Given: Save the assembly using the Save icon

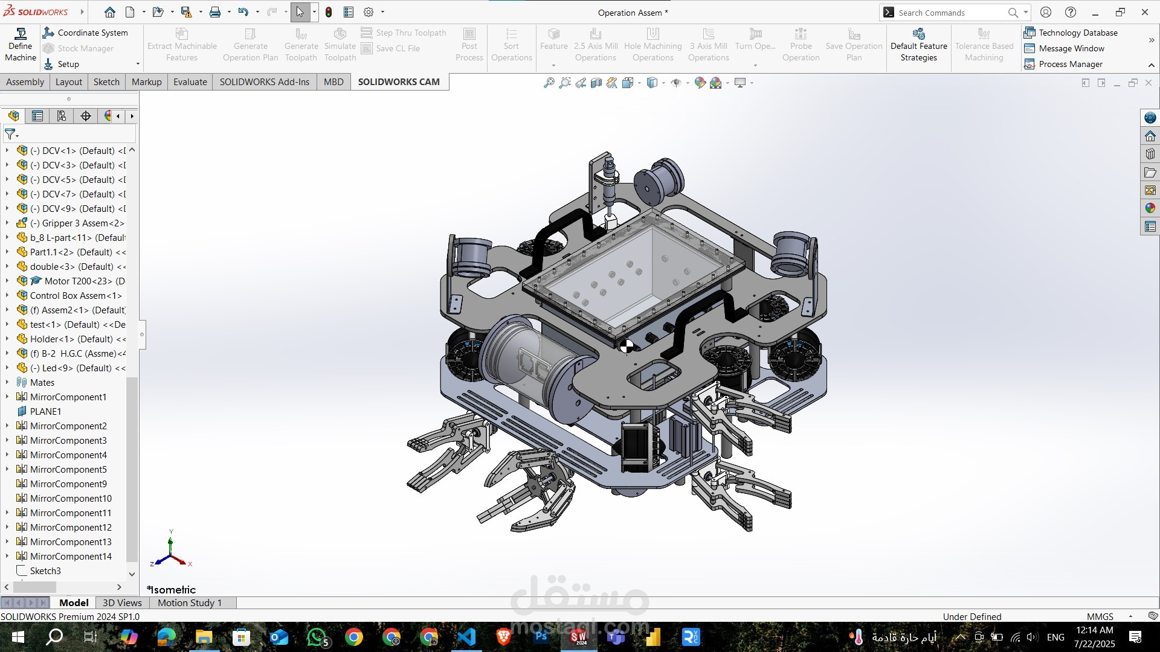Looking at the screenshot, I should (186, 12).
